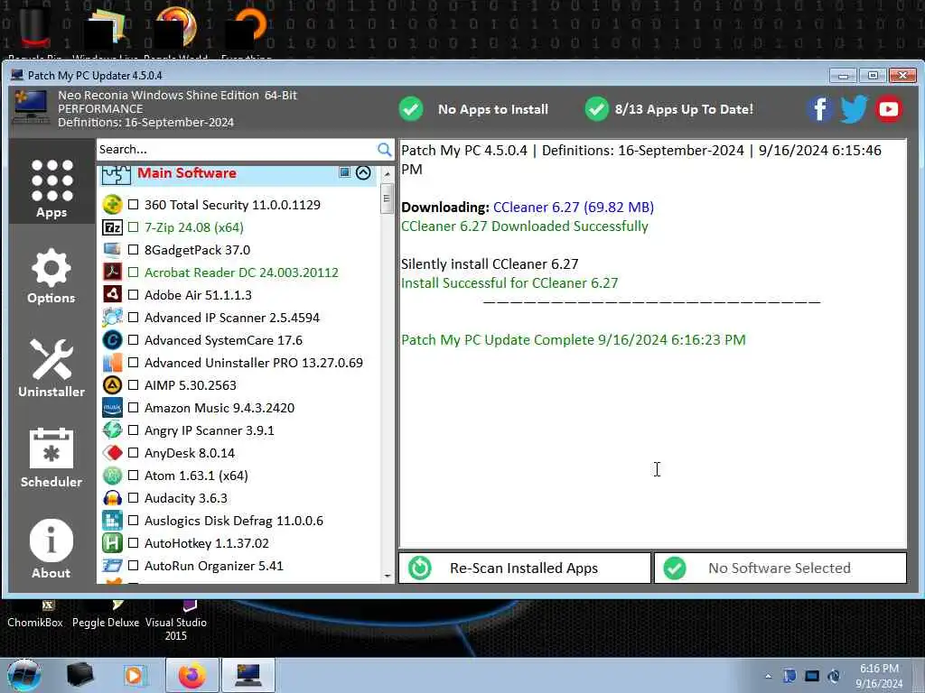Viewport: 925px width, 693px height.
Task: Select Visual Studio 2015 desktop shortcut
Action: [x=176, y=622]
